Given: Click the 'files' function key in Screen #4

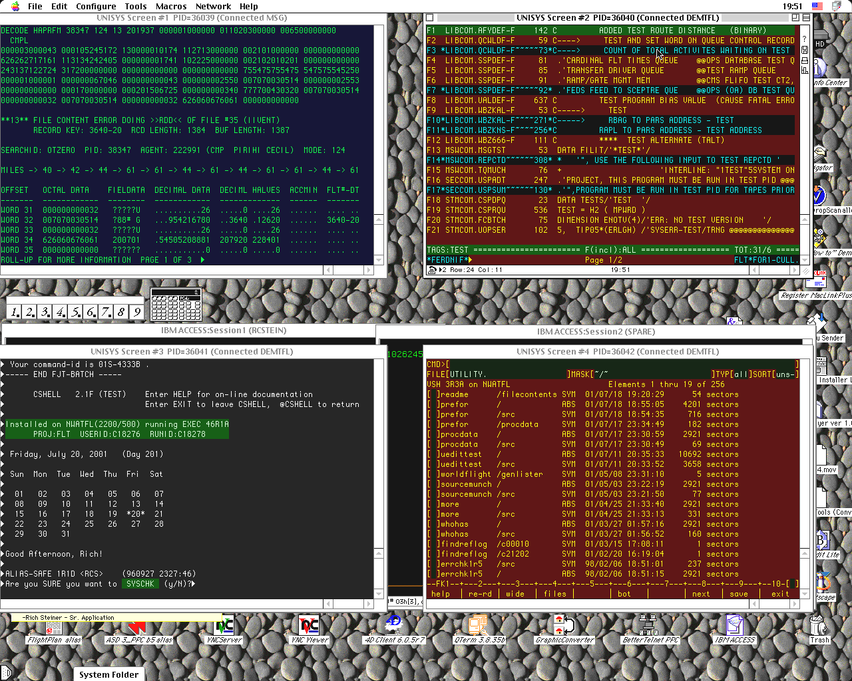Looking at the screenshot, I should click(x=554, y=594).
